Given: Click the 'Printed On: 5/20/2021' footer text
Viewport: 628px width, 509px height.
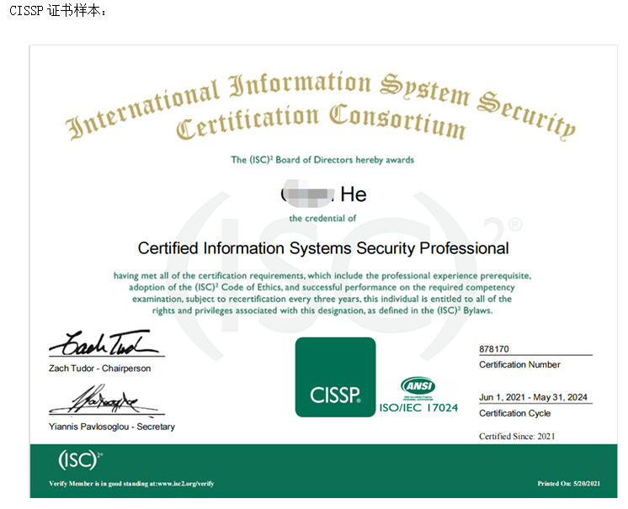Looking at the screenshot, I should 569,484.
